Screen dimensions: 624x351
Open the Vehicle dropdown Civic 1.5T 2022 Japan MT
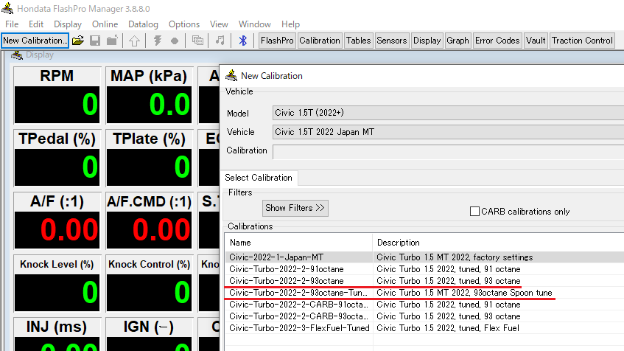pyautogui.click(x=448, y=132)
